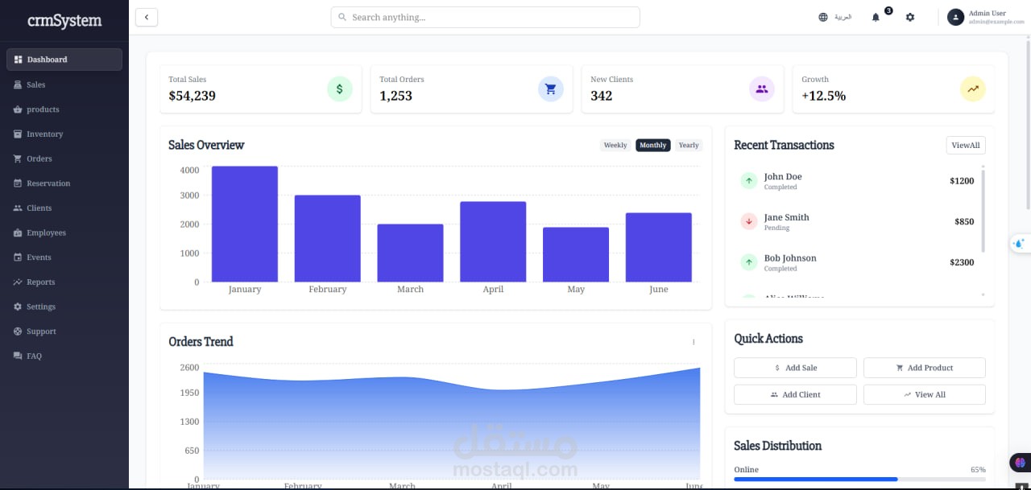Viewport: 1031px width, 490px height.
Task: Click the +12.5% growth value
Action: pyautogui.click(x=823, y=96)
